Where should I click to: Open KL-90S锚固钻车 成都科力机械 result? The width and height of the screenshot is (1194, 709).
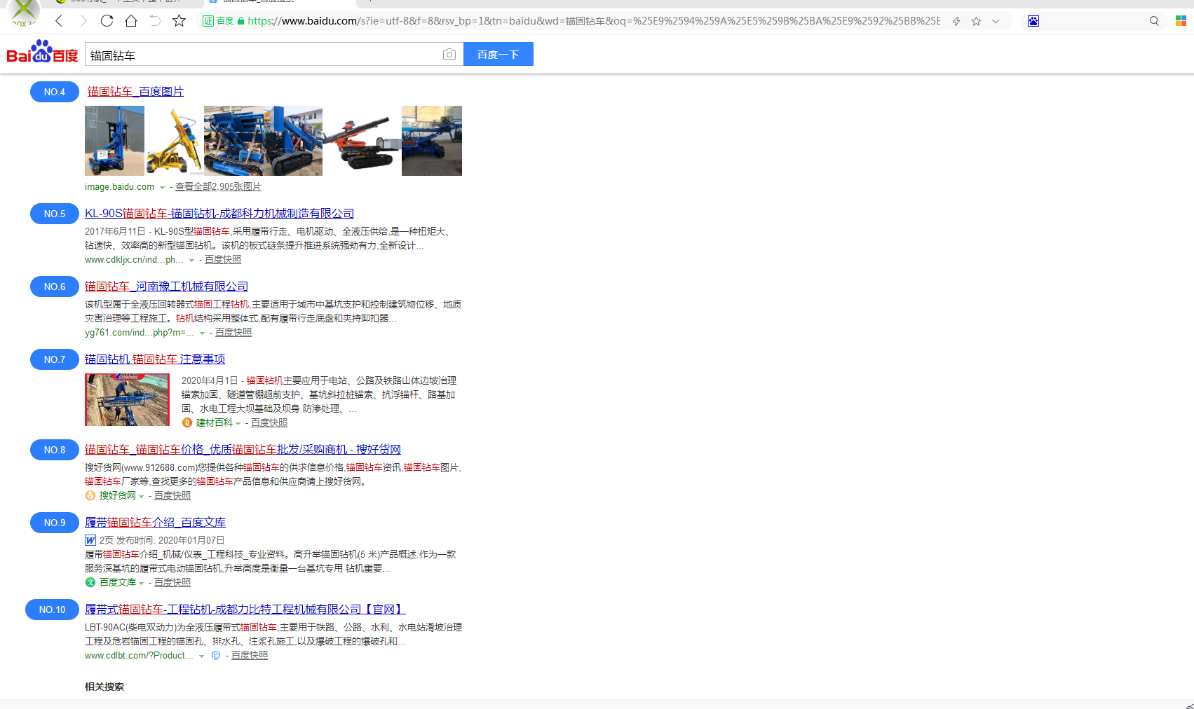(219, 214)
